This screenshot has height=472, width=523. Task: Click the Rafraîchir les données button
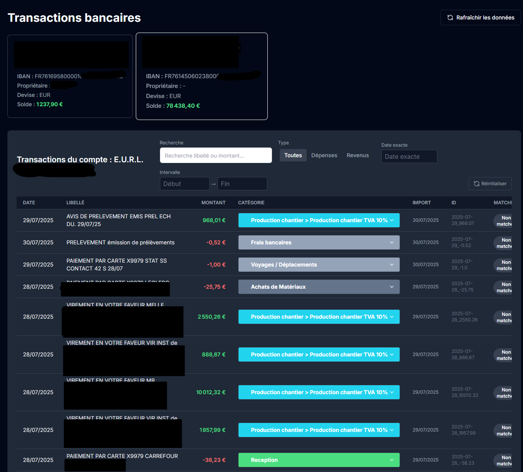pyautogui.click(x=481, y=18)
